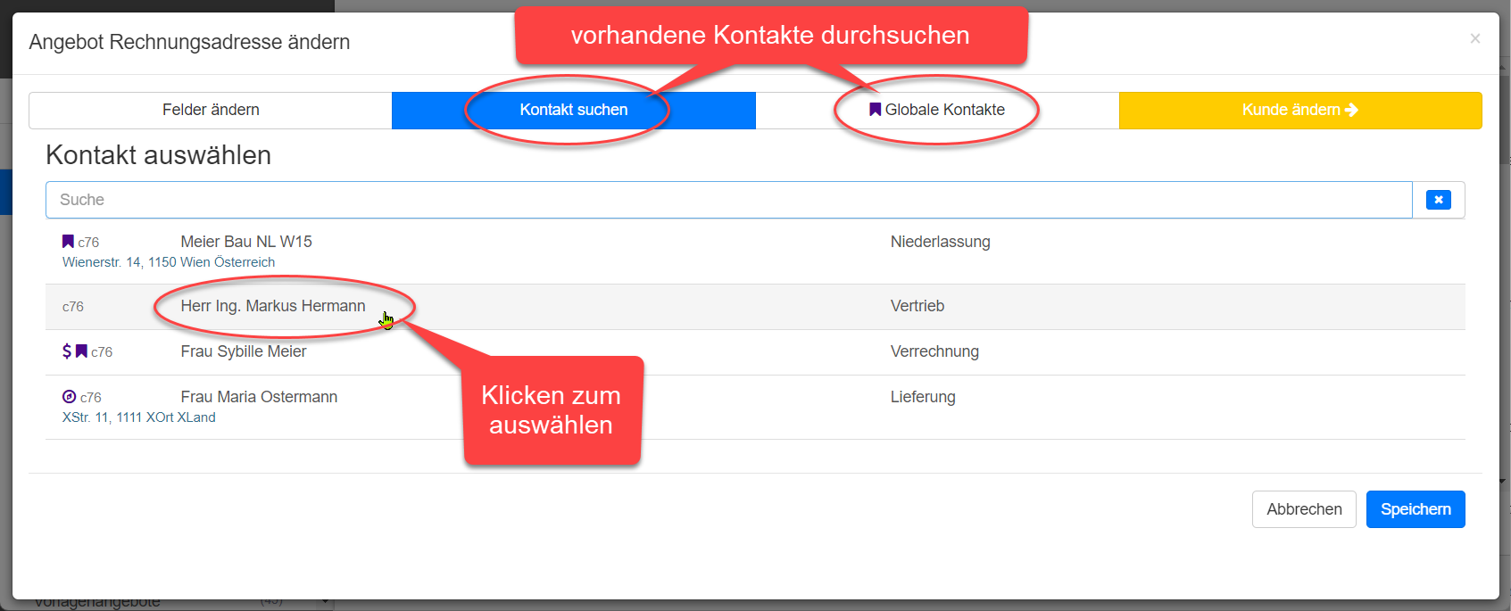Click the dollar sign icon in Sybille Meier row
Image resolution: width=1511 pixels, height=611 pixels.
[67, 351]
